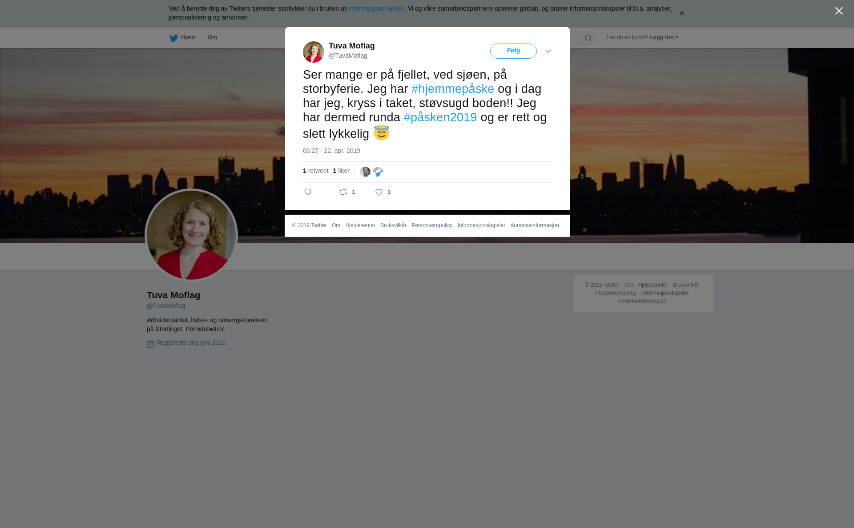Open the informasjonskapsler link in cookie banner

[x=376, y=8]
